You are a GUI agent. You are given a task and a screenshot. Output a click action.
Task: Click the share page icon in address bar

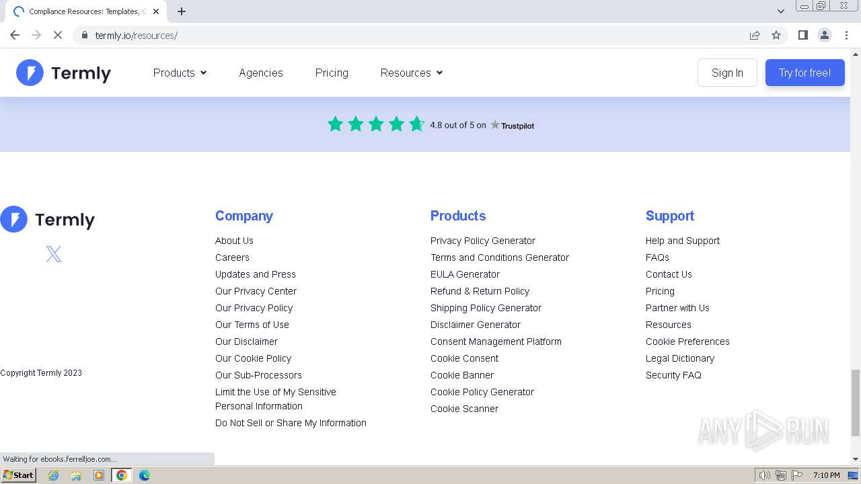tap(755, 35)
